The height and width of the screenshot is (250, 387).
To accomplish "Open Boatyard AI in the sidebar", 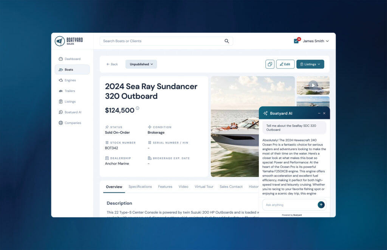I will click(x=72, y=112).
